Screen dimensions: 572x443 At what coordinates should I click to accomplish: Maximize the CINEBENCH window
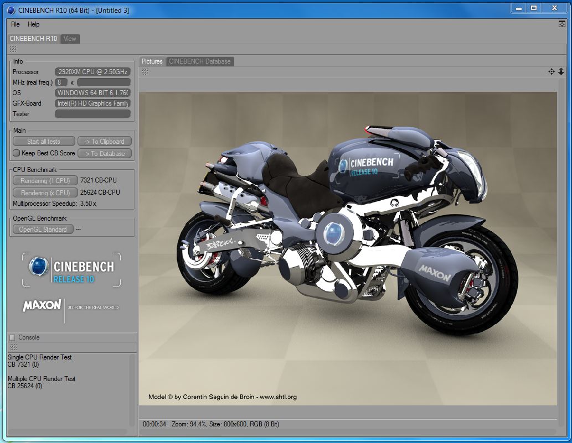[534, 8]
